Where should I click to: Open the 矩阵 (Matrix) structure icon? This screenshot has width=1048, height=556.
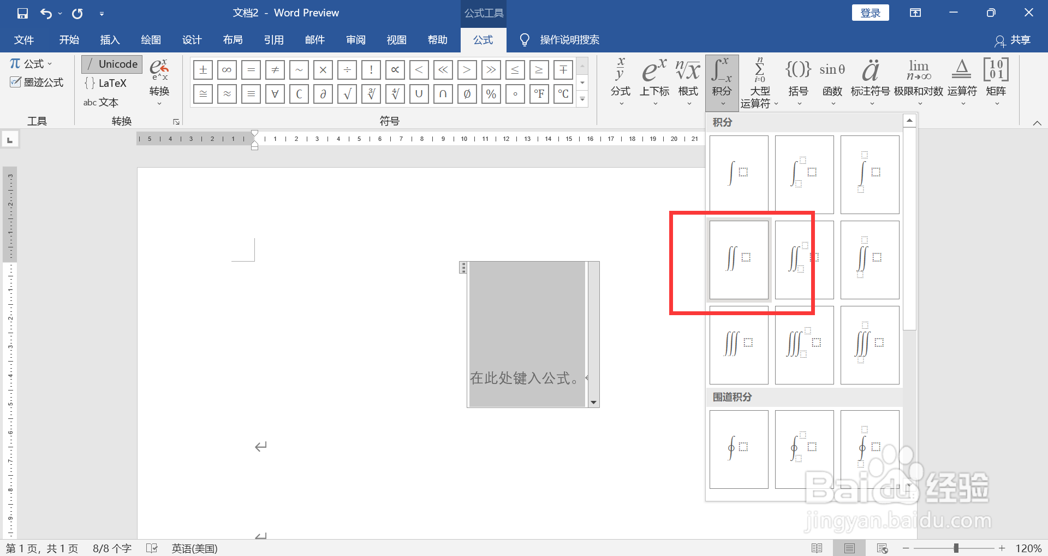tap(996, 79)
